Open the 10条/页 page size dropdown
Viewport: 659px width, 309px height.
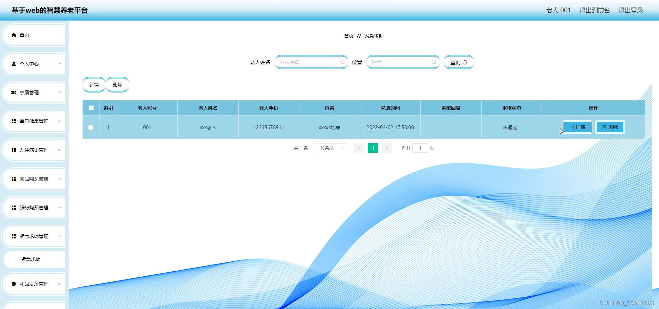click(330, 148)
